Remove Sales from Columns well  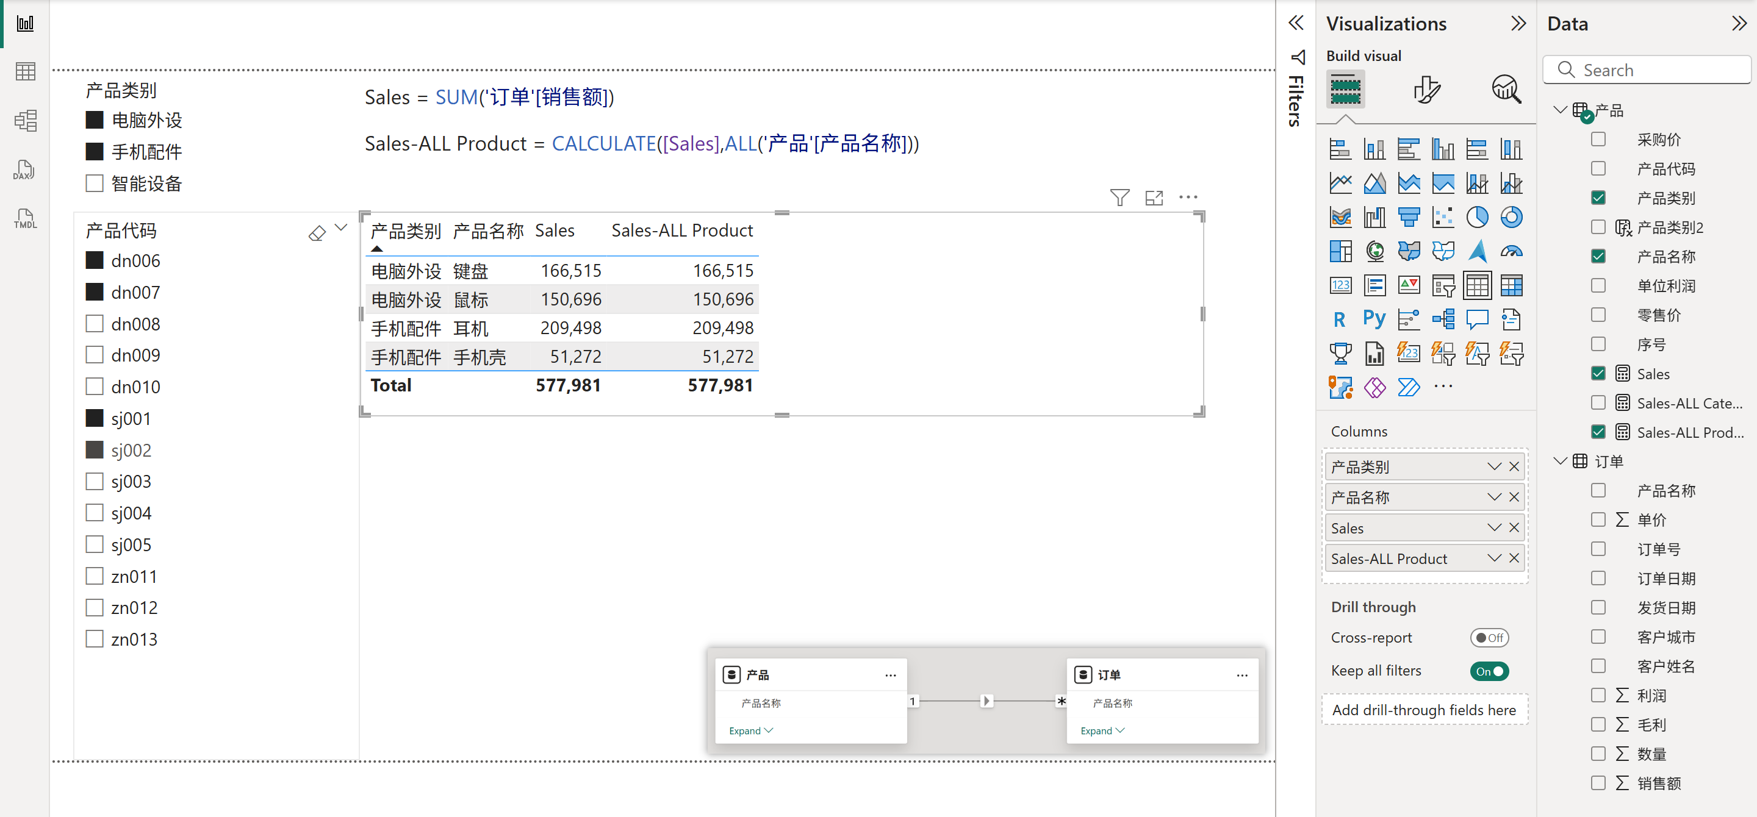coord(1514,528)
